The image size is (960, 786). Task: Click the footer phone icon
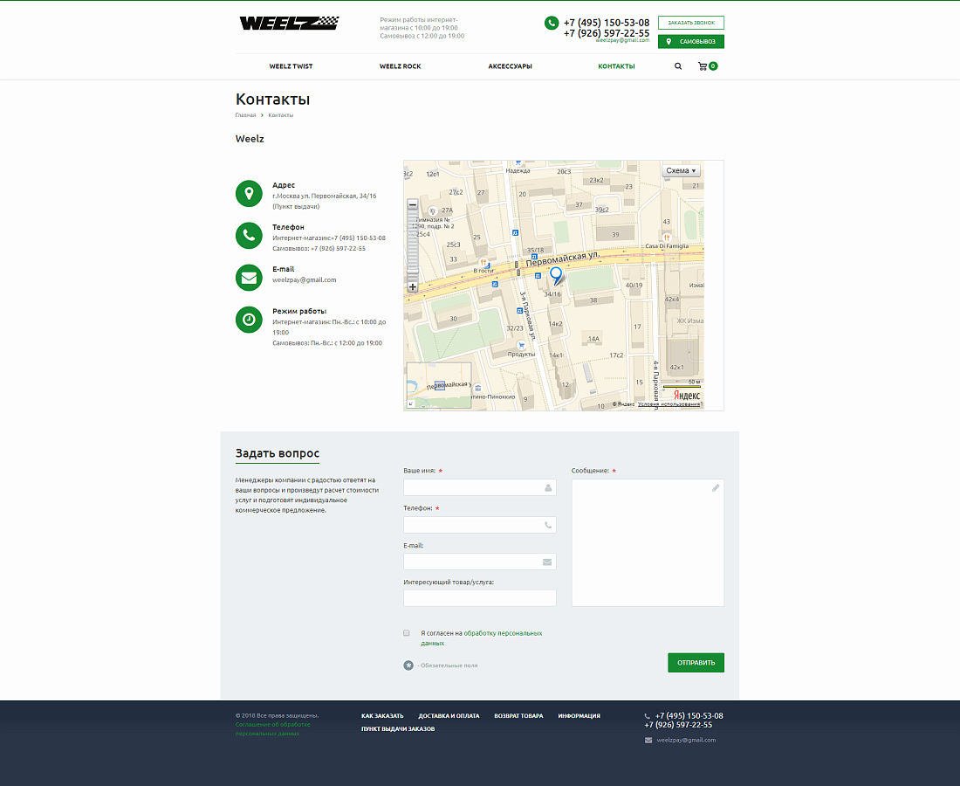648,716
